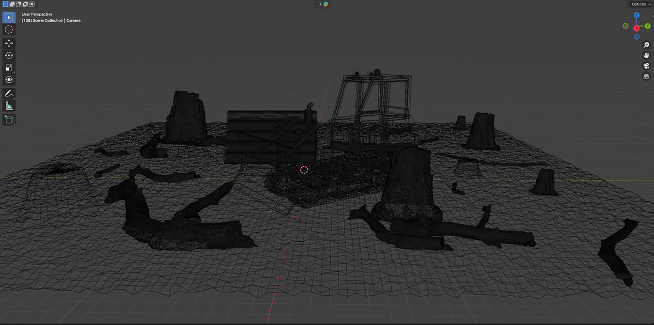The image size is (654, 325).
Task: Switch between perspective and orthographic grid view
Action: pyautogui.click(x=646, y=76)
